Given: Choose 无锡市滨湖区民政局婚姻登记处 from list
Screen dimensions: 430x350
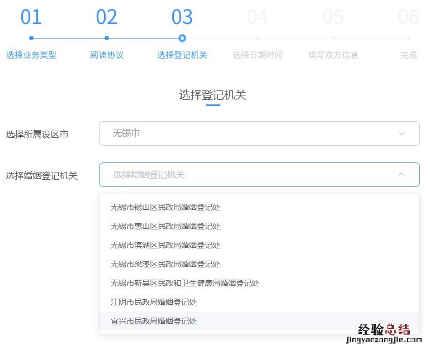Looking at the screenshot, I should coord(166,245).
